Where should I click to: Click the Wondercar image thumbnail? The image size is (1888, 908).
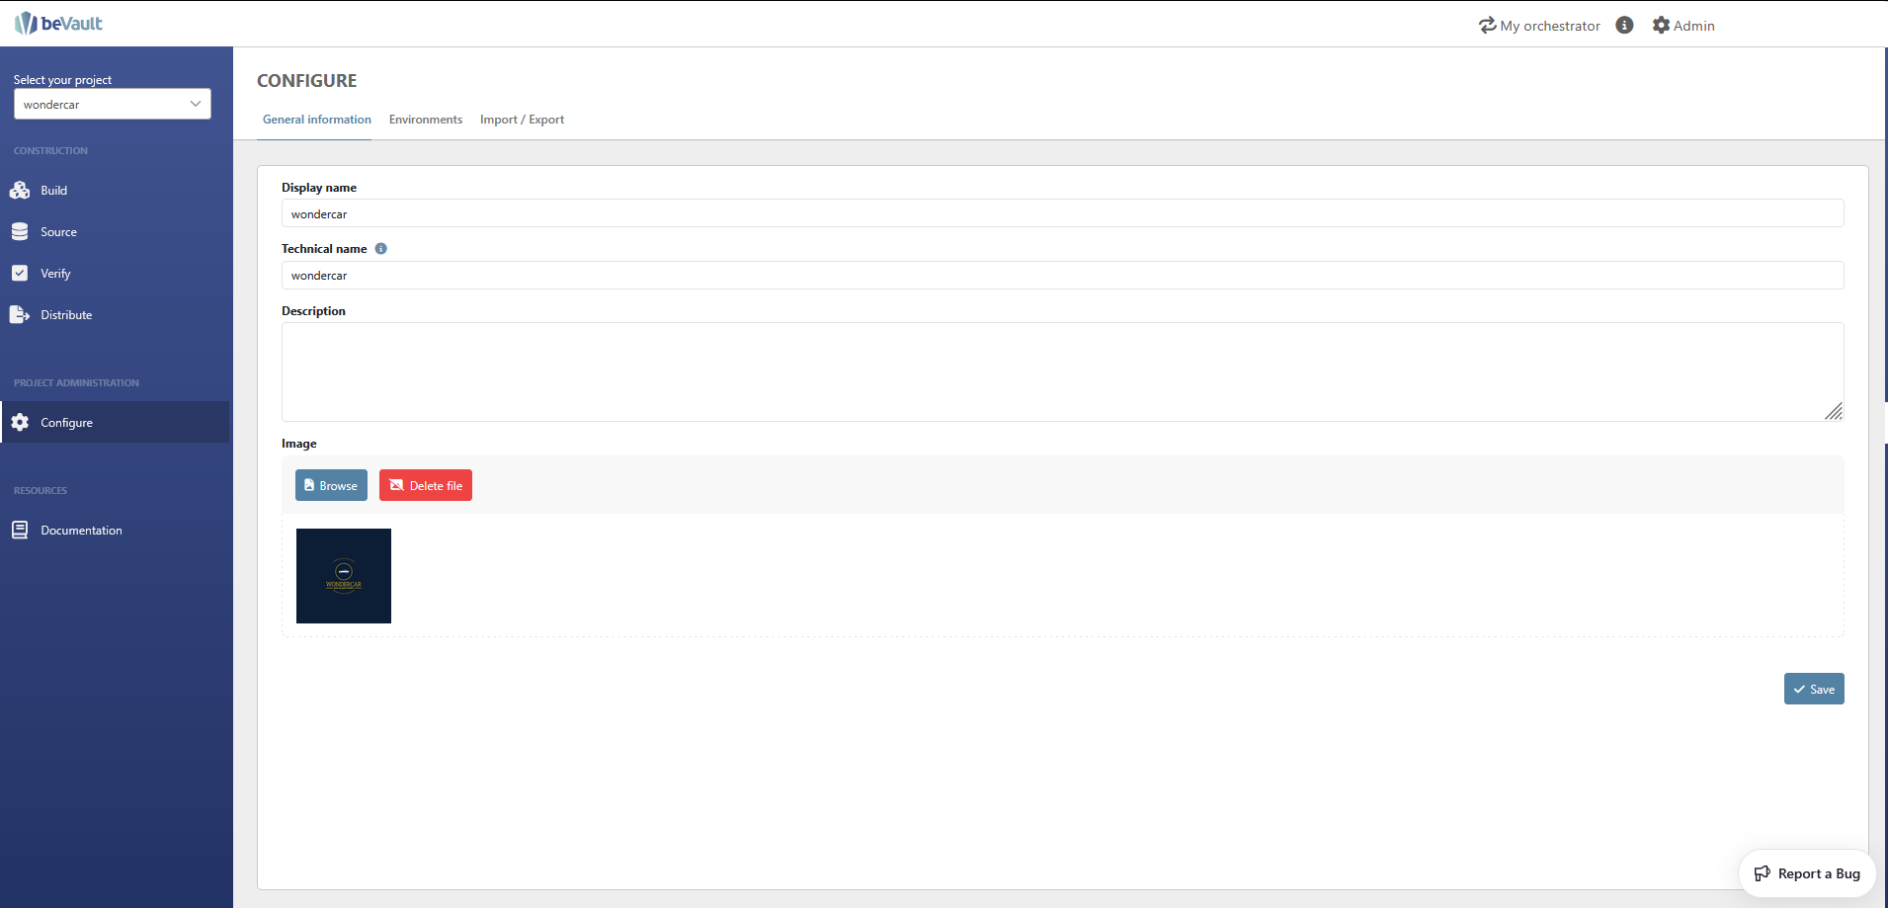pos(344,576)
